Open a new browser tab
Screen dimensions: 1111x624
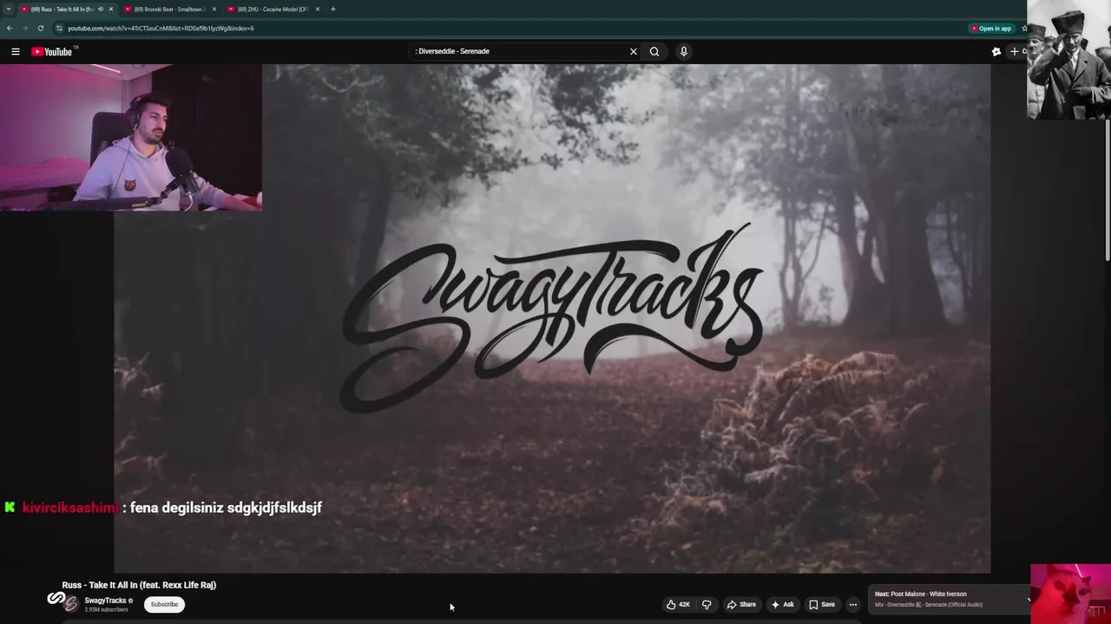[x=332, y=9]
